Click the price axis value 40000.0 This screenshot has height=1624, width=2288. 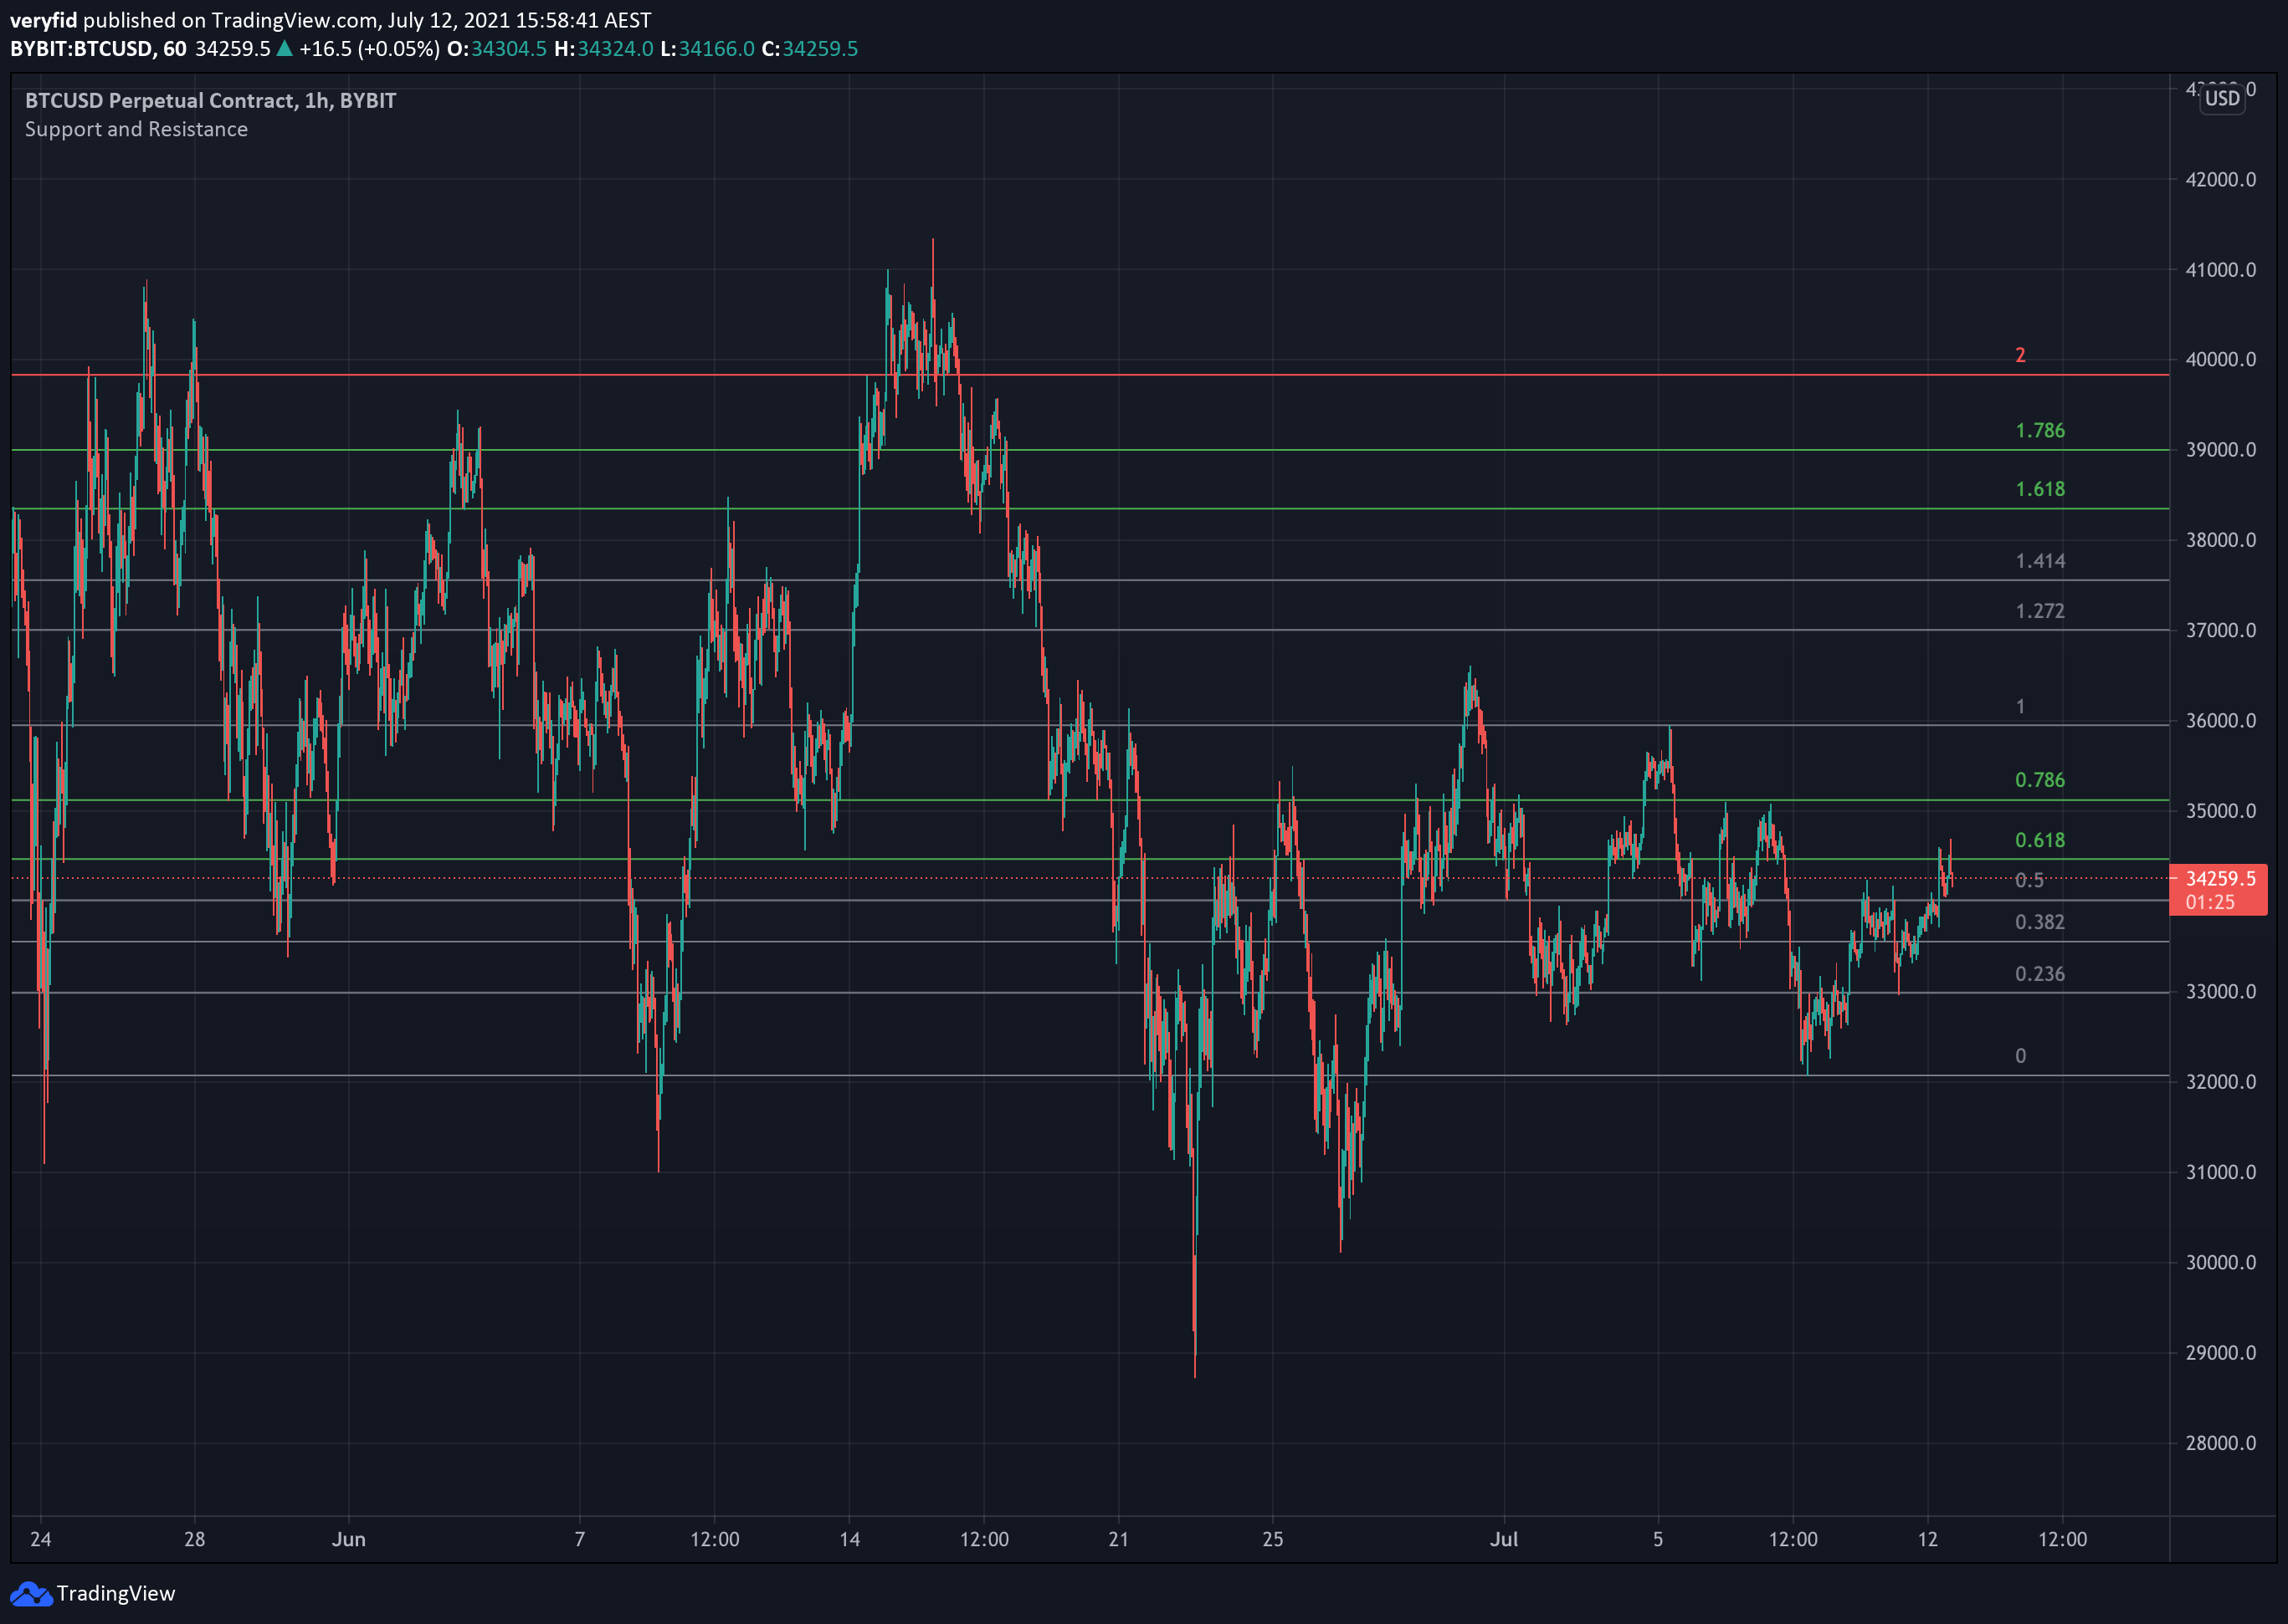(2221, 360)
